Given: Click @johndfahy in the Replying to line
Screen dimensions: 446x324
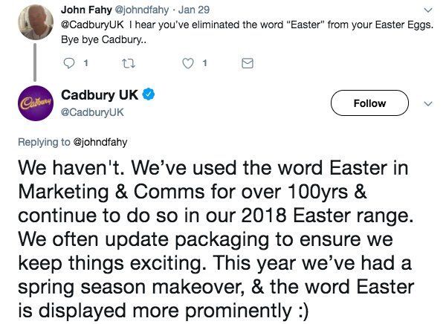Looking at the screenshot, I should pyautogui.click(x=102, y=139).
